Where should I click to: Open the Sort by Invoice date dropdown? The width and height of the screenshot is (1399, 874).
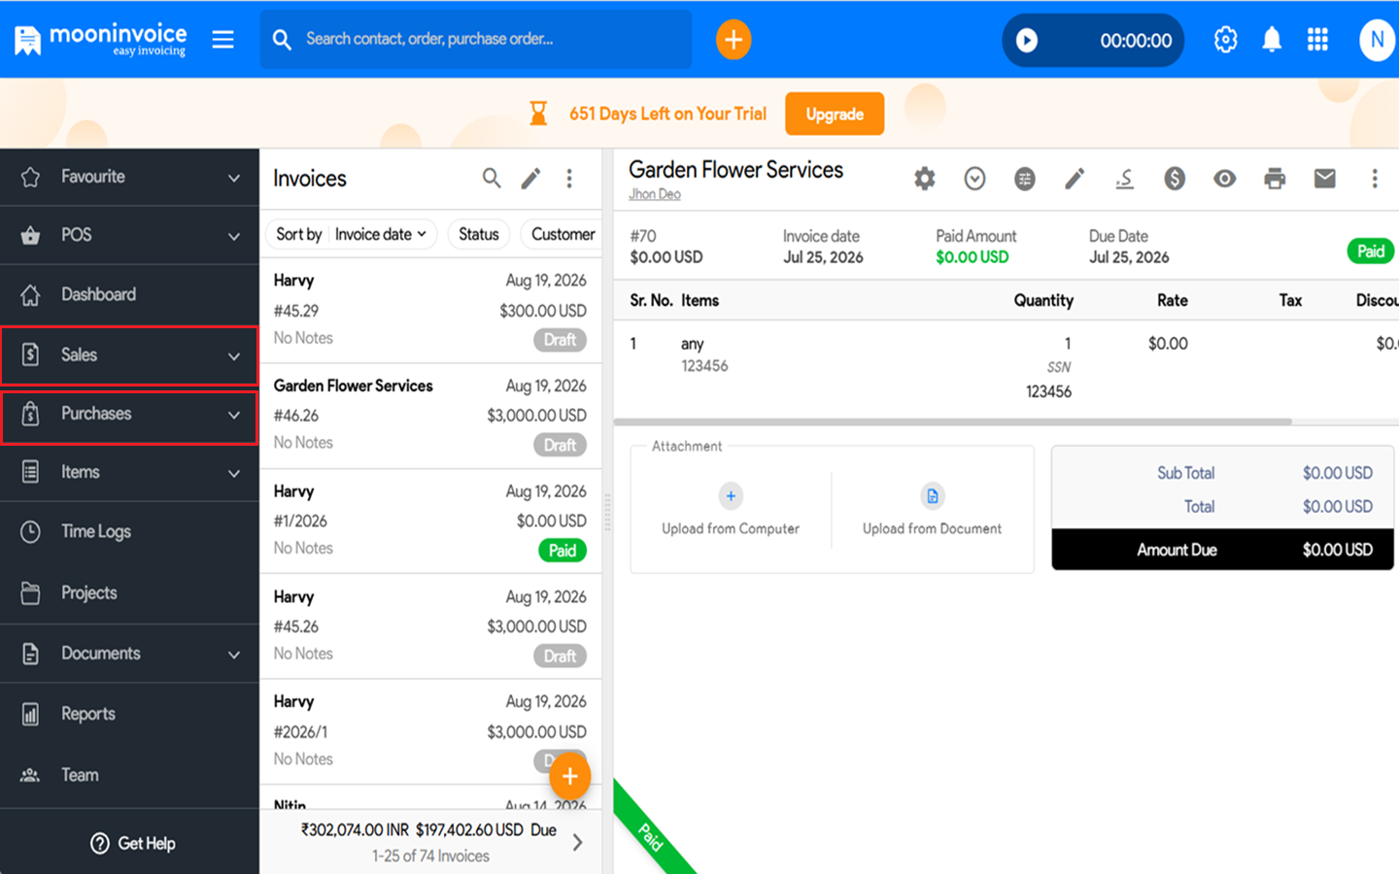click(x=351, y=234)
